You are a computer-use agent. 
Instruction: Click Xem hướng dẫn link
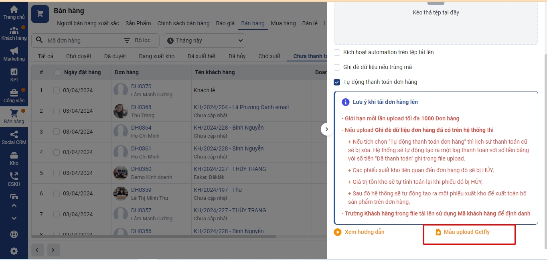click(365, 232)
